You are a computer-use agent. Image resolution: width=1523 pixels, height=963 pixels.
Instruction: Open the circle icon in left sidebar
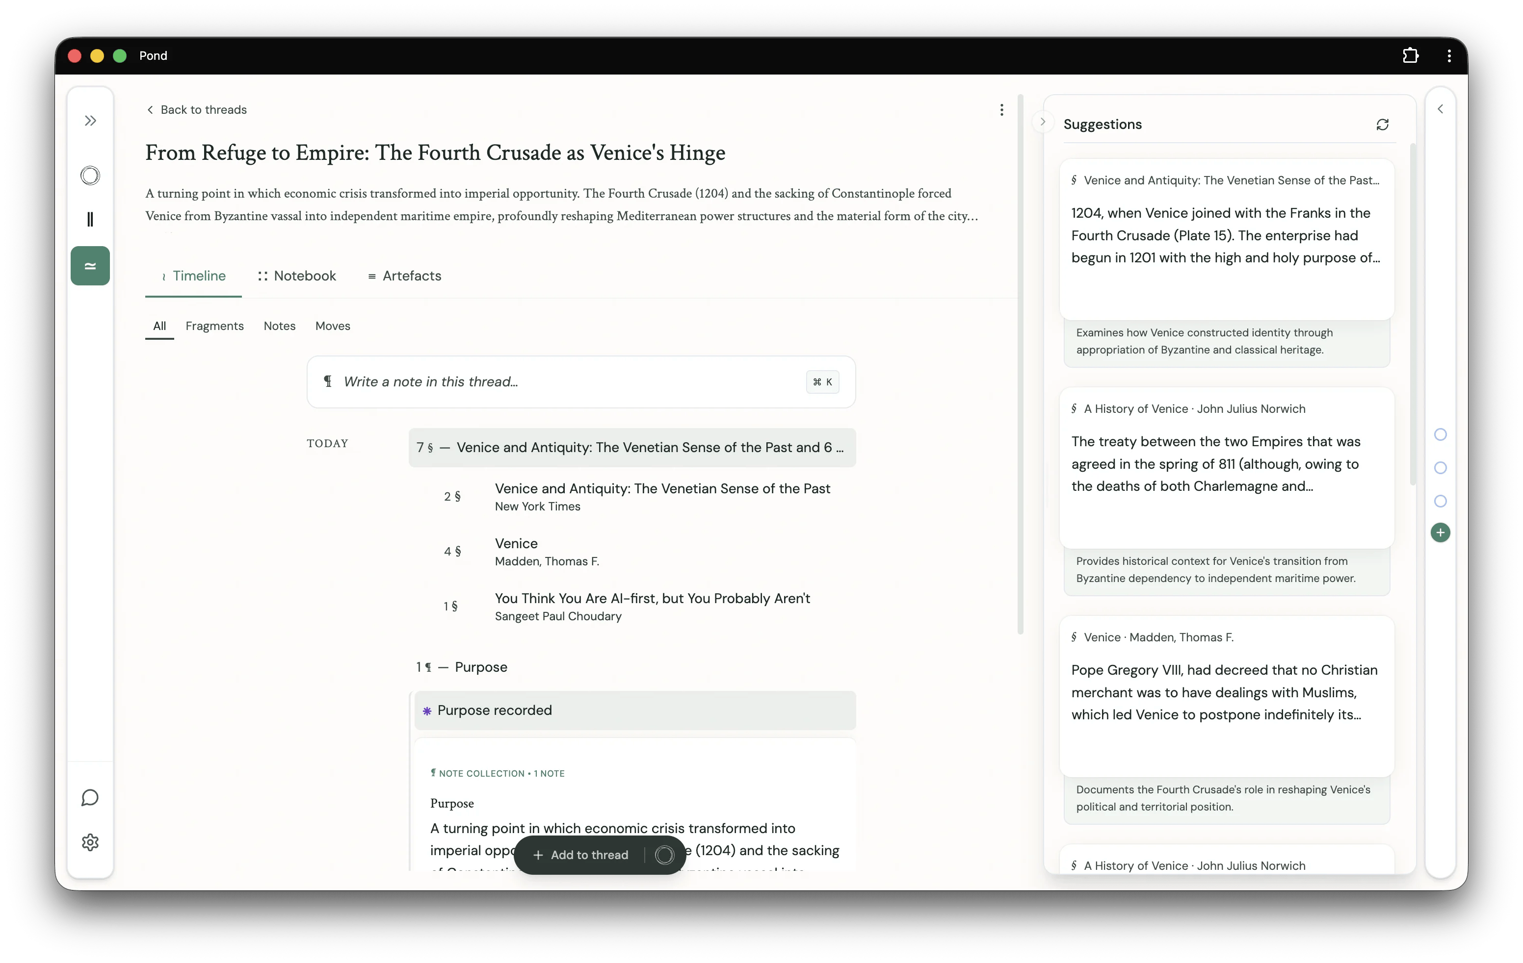click(90, 175)
